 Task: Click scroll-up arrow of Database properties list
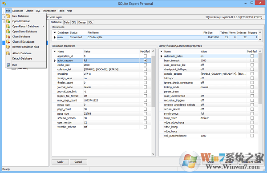pos(153,51)
